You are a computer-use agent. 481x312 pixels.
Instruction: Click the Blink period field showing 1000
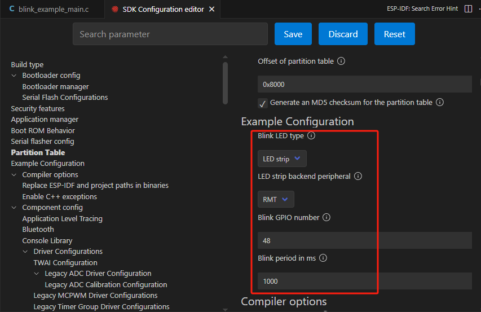tap(365, 281)
